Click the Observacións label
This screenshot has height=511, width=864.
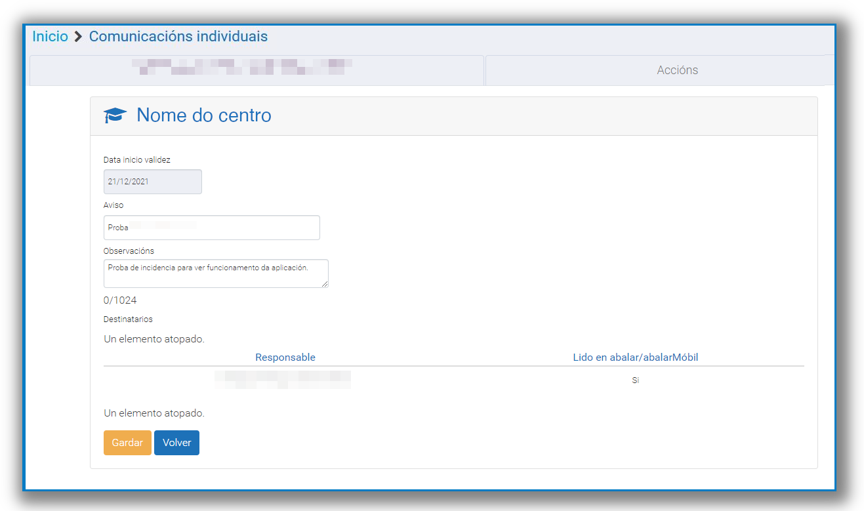[x=129, y=251]
